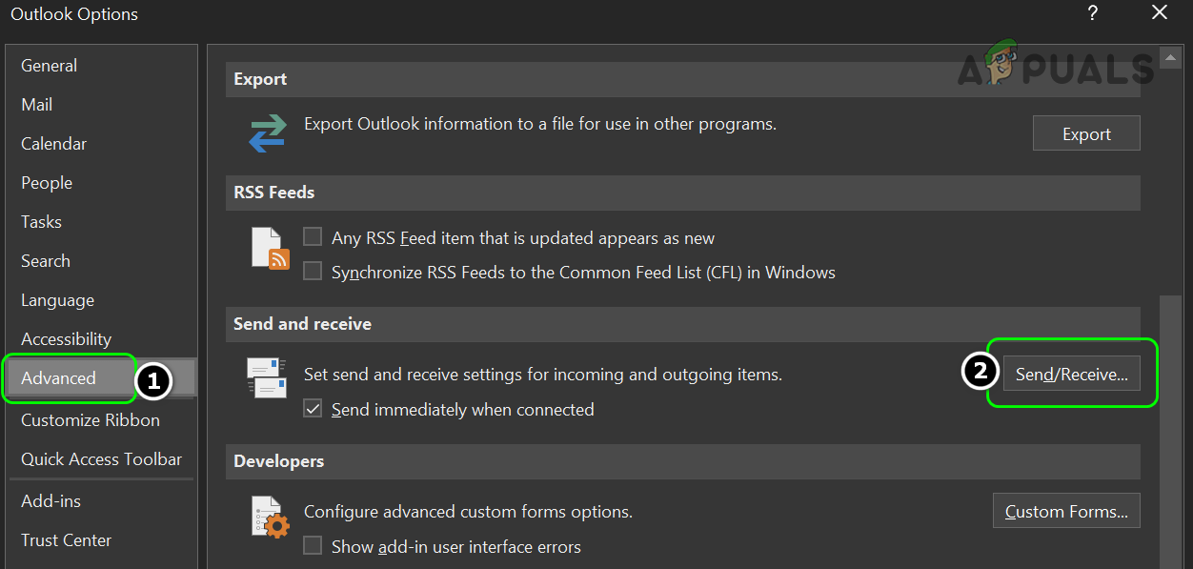This screenshot has height=569, width=1193.
Task: Toggle Synchronize RSS Feeds to Common Feed List
Action: tap(313, 272)
